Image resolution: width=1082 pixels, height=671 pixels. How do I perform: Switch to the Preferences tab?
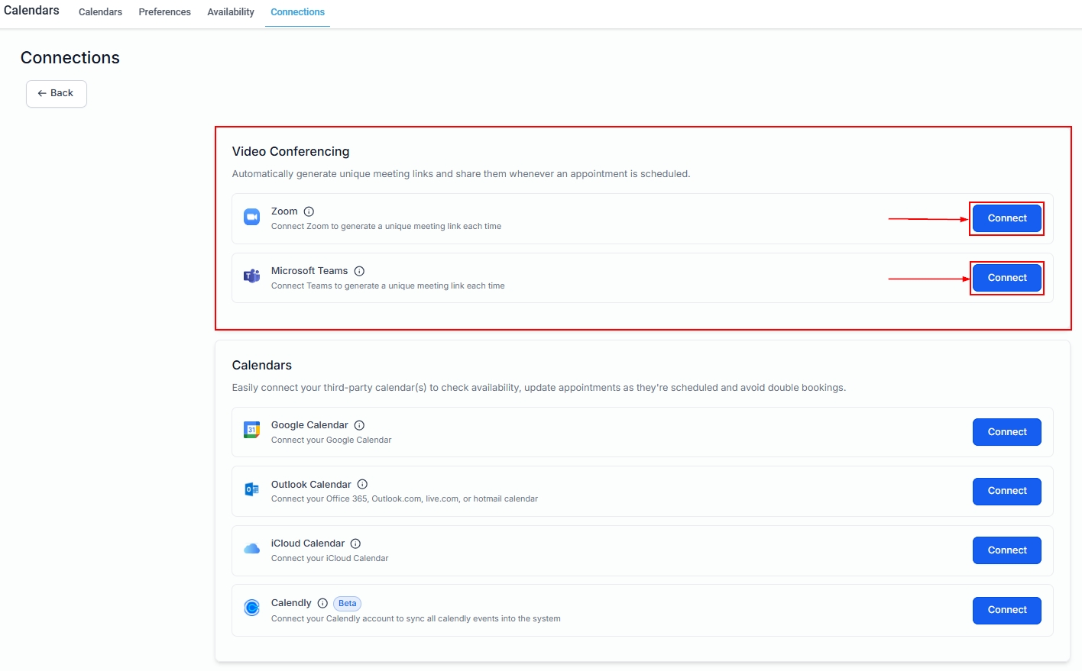[x=164, y=12]
